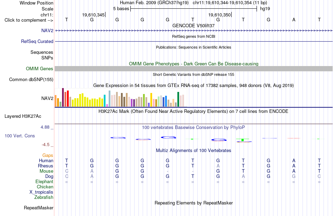Open the "RefSeq genes from NCBI" track title
Screen dimensions: 333x216
point(193,36)
